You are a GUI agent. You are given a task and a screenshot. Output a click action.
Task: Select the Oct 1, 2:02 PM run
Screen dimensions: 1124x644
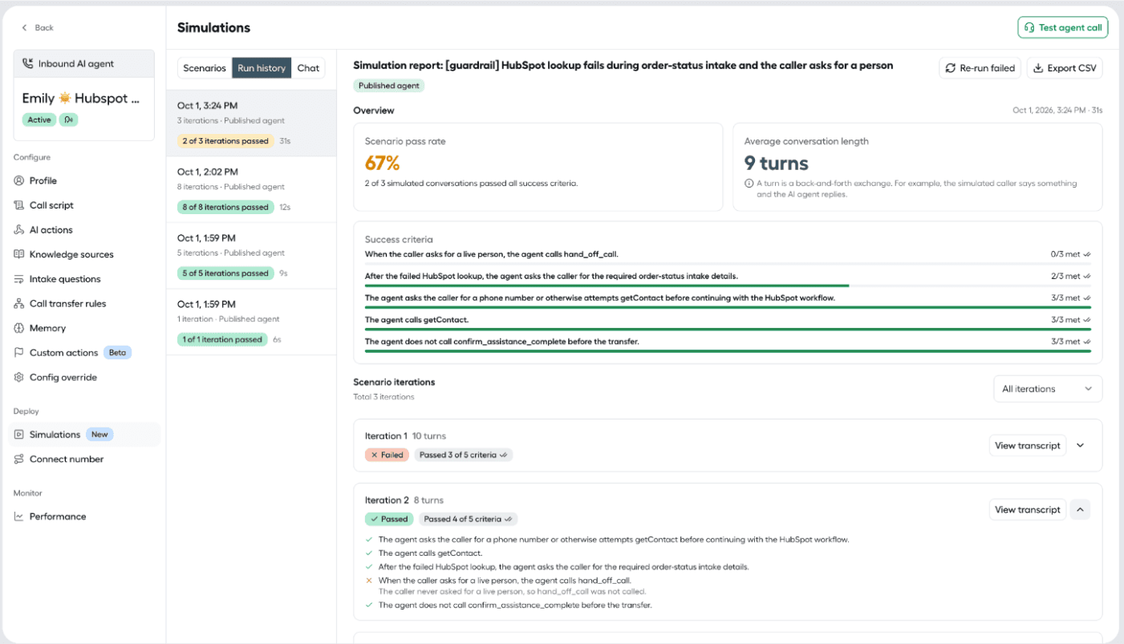pos(251,189)
